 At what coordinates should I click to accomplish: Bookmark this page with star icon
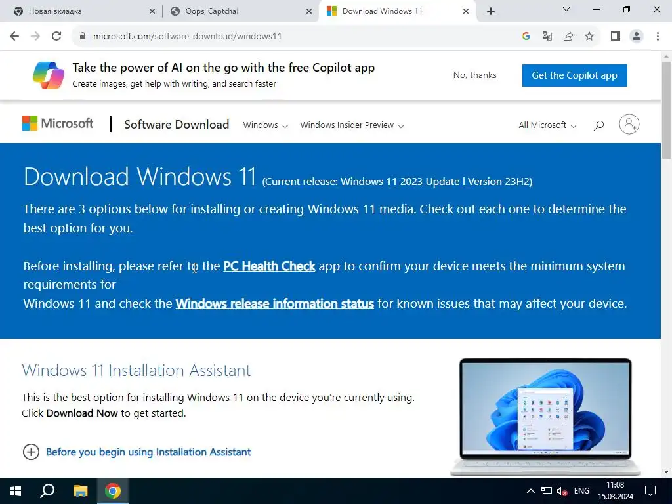(590, 36)
